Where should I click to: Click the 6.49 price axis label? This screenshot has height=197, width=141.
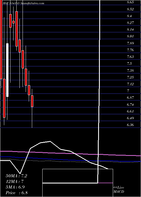[130, 118]
